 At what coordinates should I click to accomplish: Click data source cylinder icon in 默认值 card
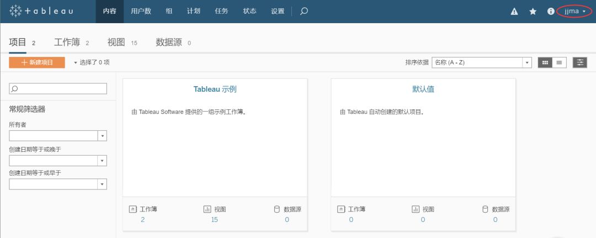click(x=485, y=209)
